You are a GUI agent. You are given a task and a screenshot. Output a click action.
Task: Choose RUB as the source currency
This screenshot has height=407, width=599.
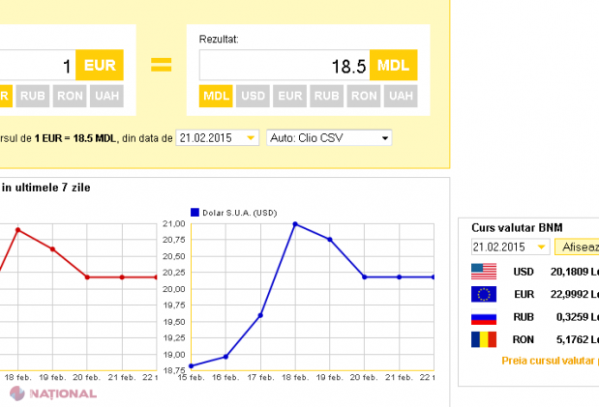[32, 97]
